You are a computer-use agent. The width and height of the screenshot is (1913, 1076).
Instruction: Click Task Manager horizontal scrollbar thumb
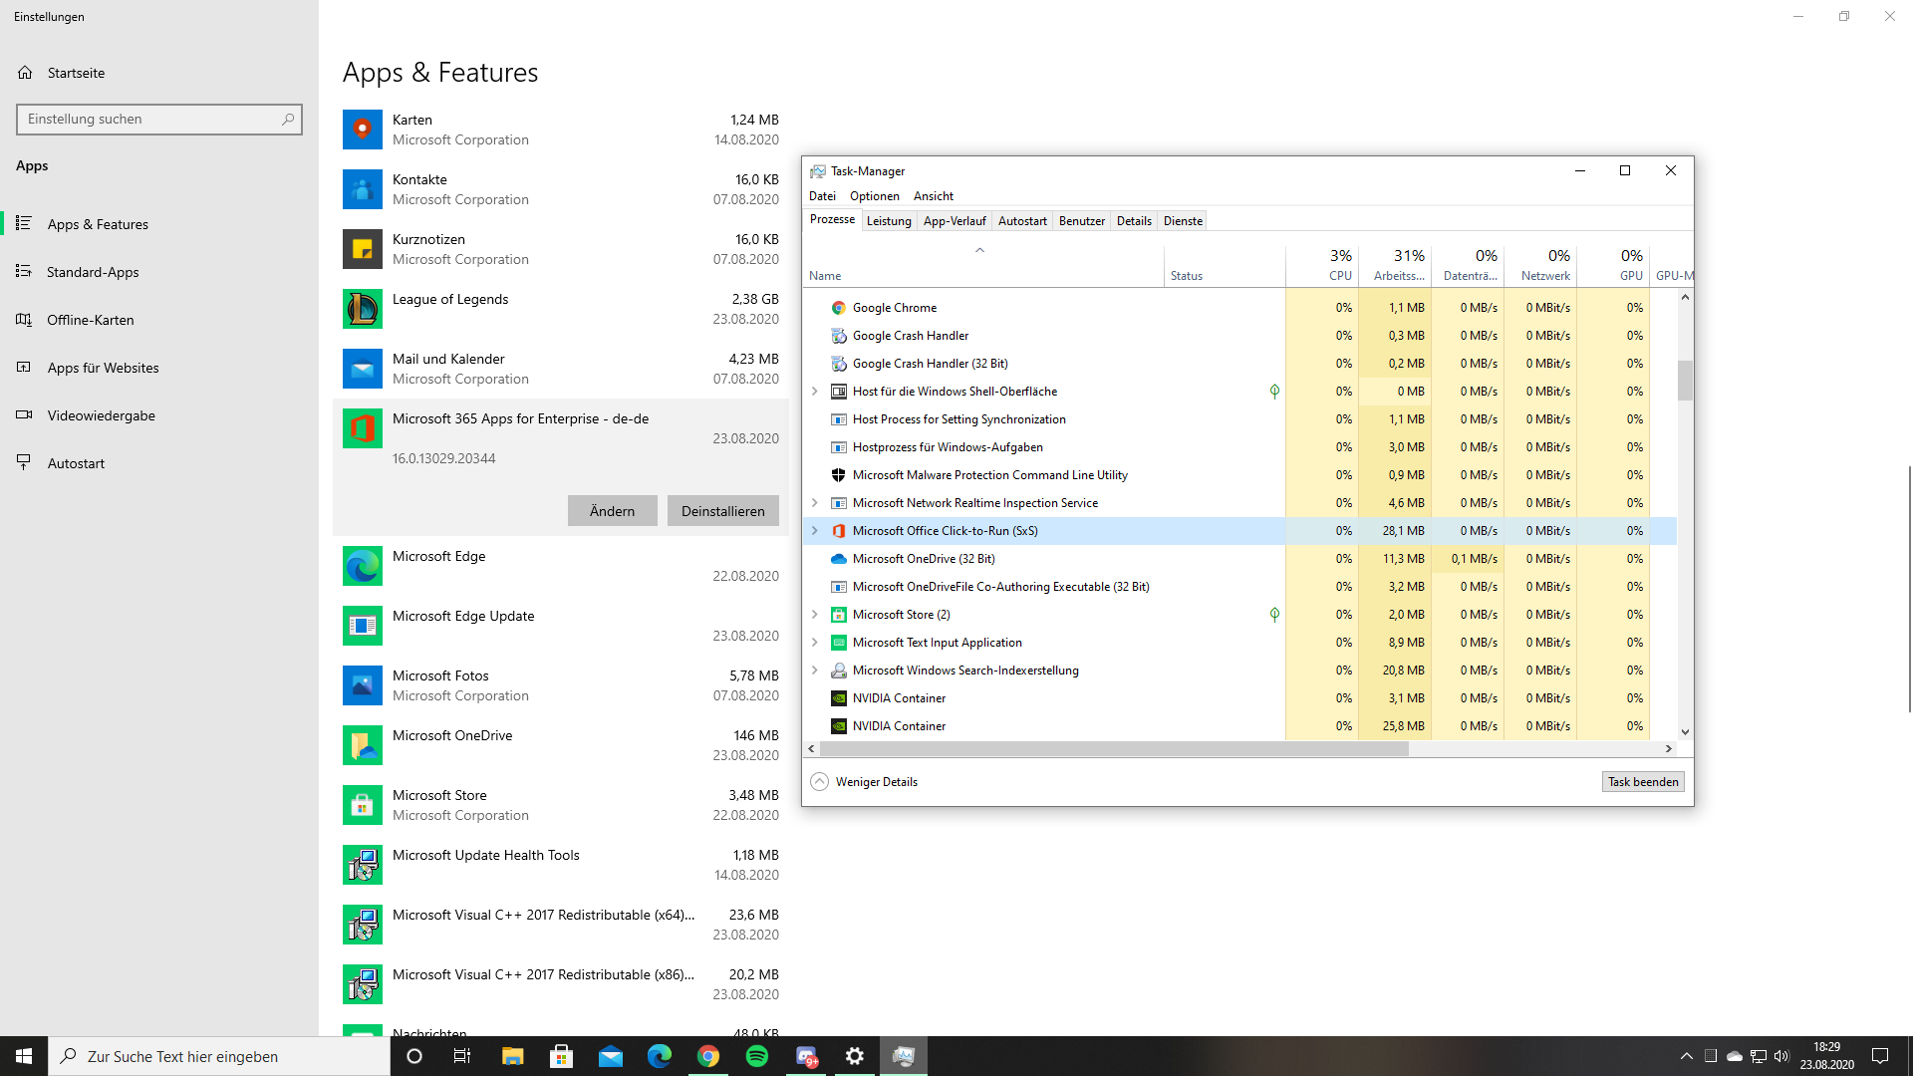1114,748
